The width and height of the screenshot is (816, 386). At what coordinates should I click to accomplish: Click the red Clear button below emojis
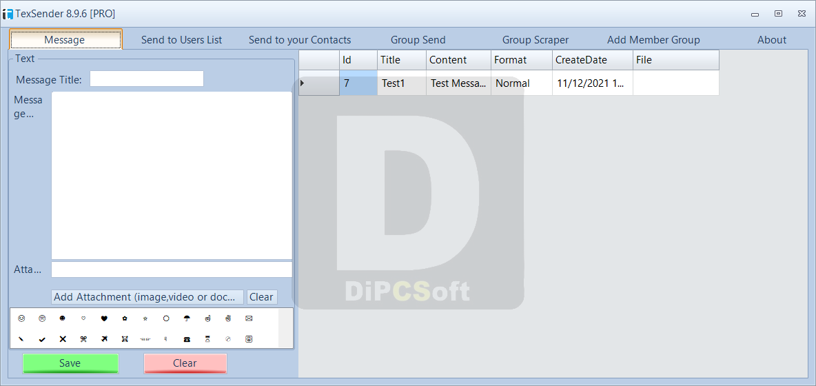(185, 363)
